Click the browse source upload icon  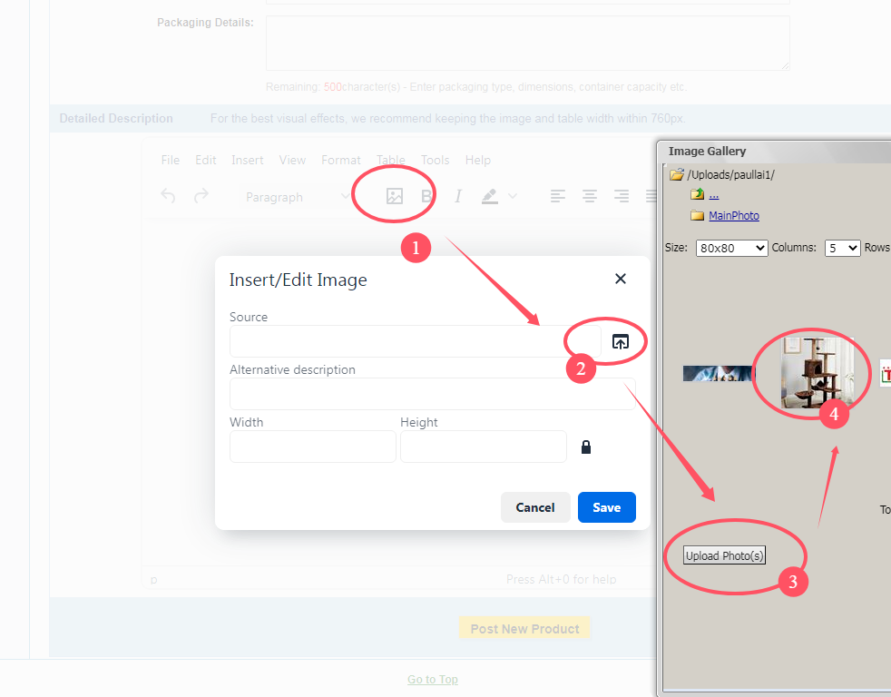620,341
